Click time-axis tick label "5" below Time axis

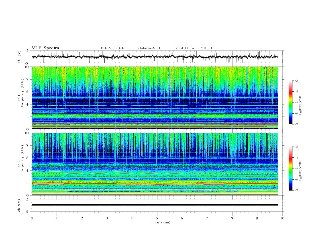tap(157, 218)
